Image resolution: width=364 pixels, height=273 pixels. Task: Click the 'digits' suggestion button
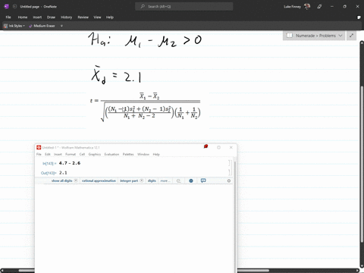152,180
